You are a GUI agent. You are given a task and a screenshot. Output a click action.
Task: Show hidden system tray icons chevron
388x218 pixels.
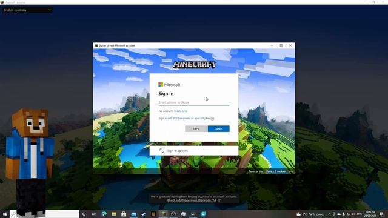click(x=329, y=214)
